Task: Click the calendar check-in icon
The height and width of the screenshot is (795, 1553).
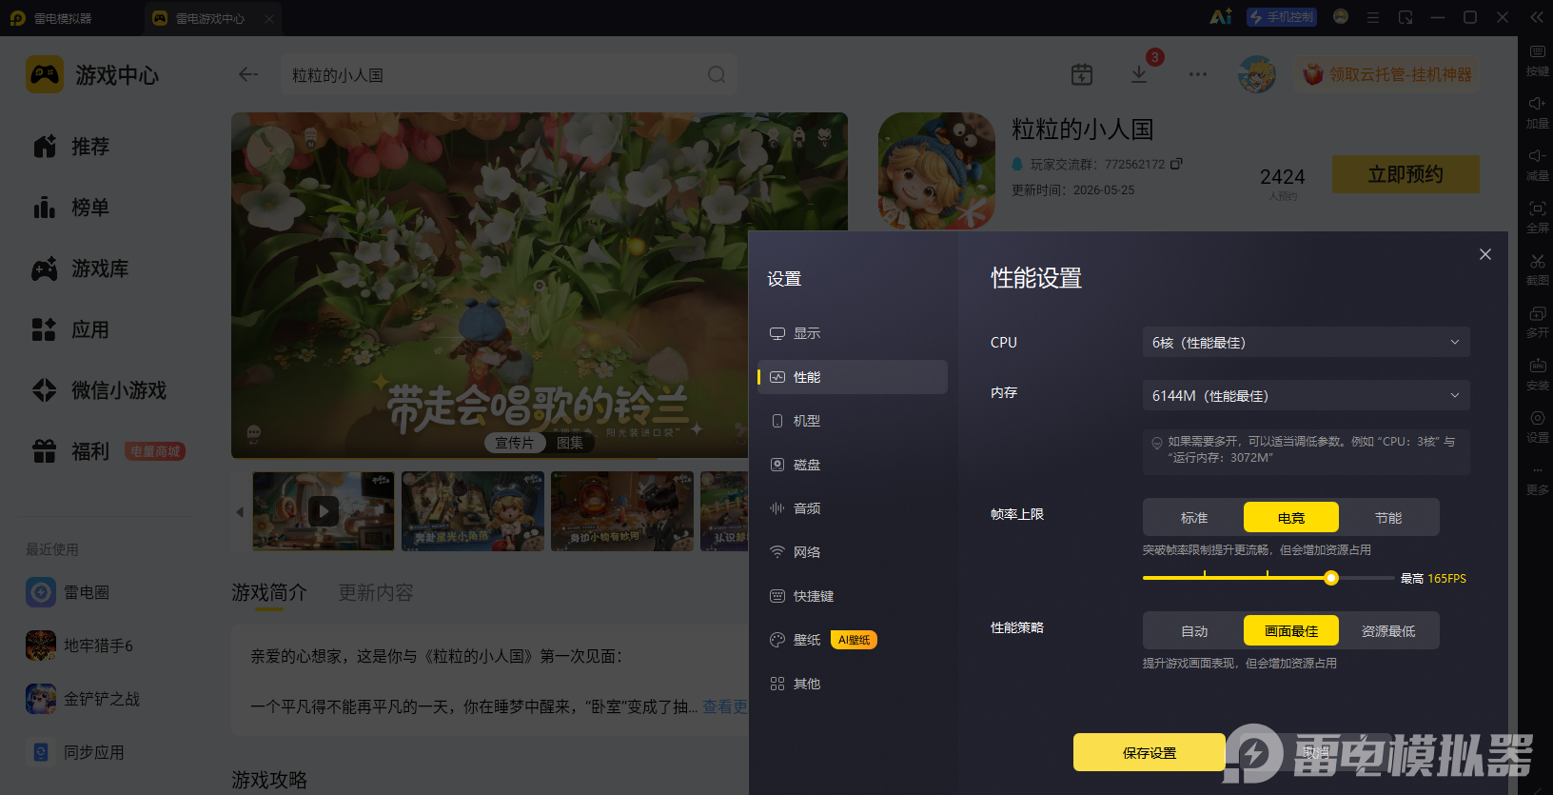Action: click(1082, 74)
